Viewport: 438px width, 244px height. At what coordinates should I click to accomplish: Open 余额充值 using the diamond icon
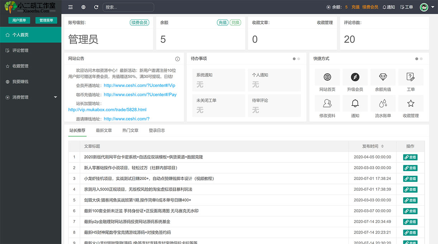383,77
